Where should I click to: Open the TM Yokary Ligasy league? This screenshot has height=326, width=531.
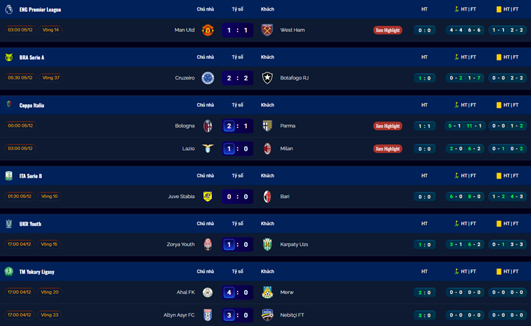(37, 272)
